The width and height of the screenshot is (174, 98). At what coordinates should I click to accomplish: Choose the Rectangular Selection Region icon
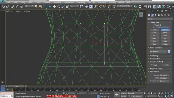[x=45, y=7]
